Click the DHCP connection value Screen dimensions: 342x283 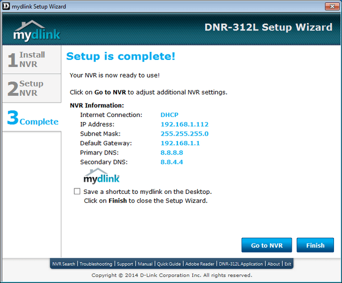[169, 115]
